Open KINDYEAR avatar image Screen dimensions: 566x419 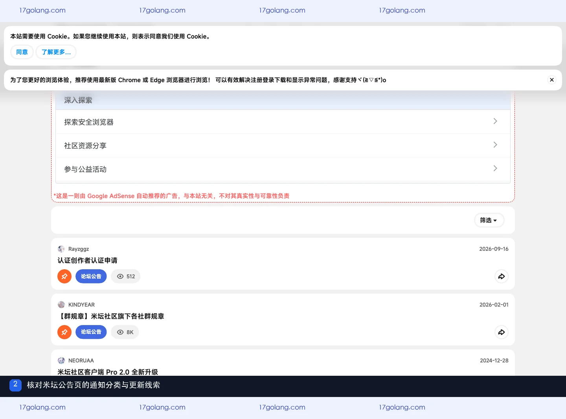(x=61, y=305)
